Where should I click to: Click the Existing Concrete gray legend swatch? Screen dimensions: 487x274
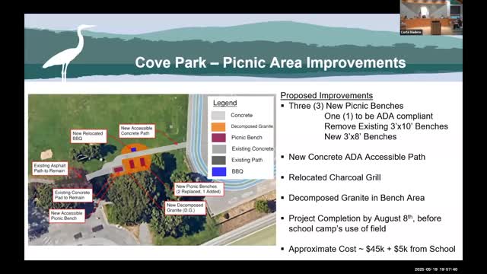218,149
